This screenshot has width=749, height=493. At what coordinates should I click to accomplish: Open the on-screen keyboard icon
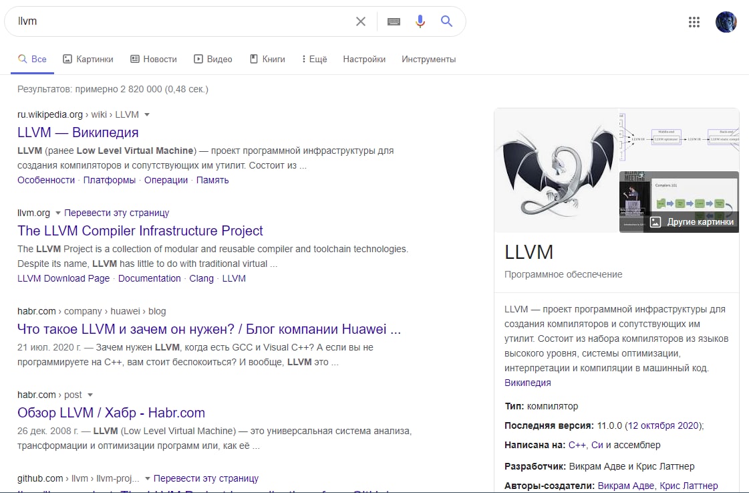pyautogui.click(x=394, y=21)
